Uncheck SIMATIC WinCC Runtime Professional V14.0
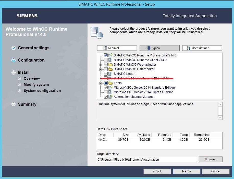Viewport: 234px width, 179px height. (106, 55)
